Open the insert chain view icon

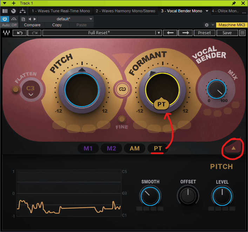tap(5, 11)
